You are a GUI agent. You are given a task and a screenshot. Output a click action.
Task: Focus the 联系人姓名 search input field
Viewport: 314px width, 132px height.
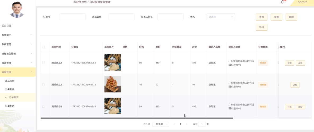171,17
